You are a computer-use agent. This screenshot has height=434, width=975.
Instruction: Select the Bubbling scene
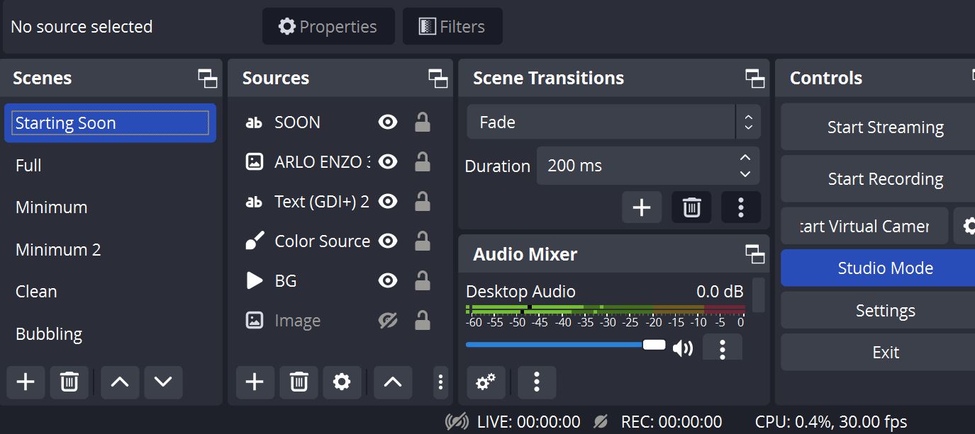[50, 333]
